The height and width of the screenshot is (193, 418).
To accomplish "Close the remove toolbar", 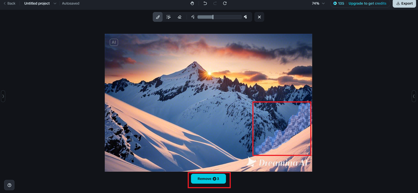I will (x=259, y=17).
